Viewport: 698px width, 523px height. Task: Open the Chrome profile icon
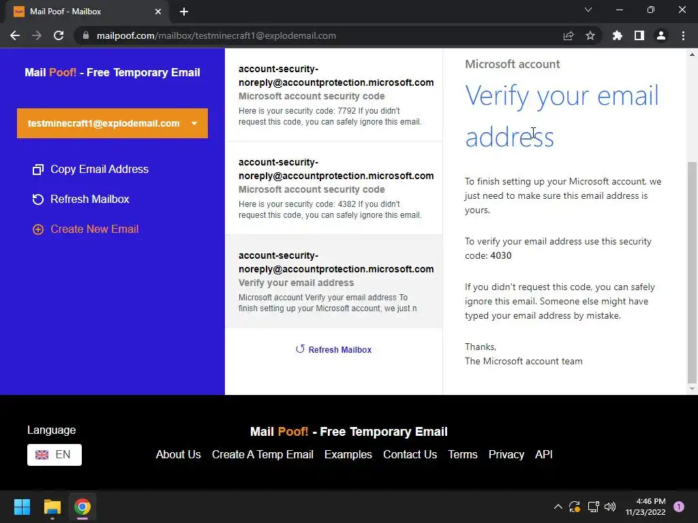(x=661, y=35)
